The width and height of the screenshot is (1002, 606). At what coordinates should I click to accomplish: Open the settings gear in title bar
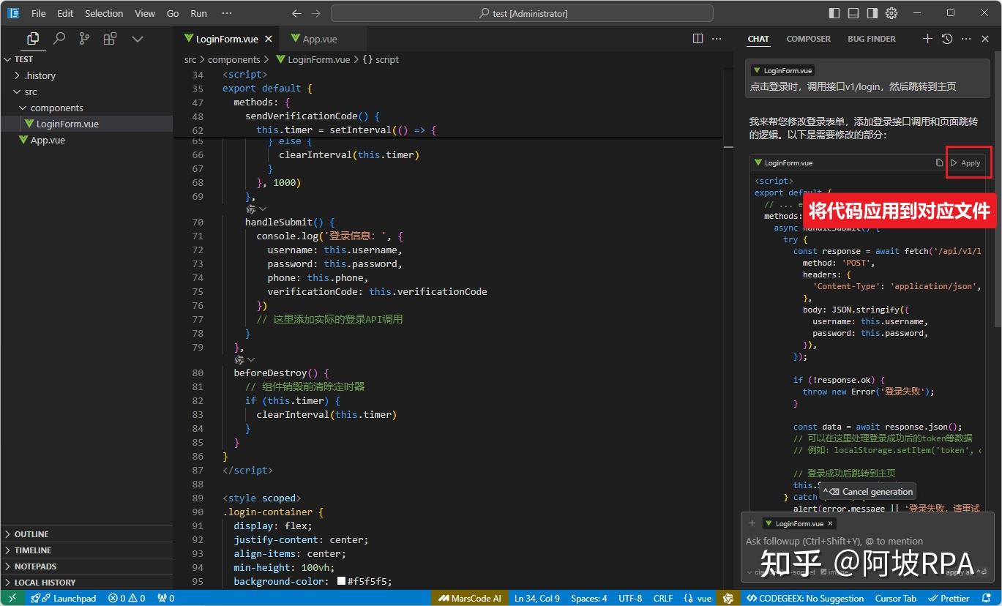pos(891,13)
